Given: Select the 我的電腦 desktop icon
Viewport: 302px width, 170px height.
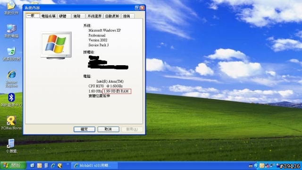Looking at the screenshot, I should tap(11, 31).
